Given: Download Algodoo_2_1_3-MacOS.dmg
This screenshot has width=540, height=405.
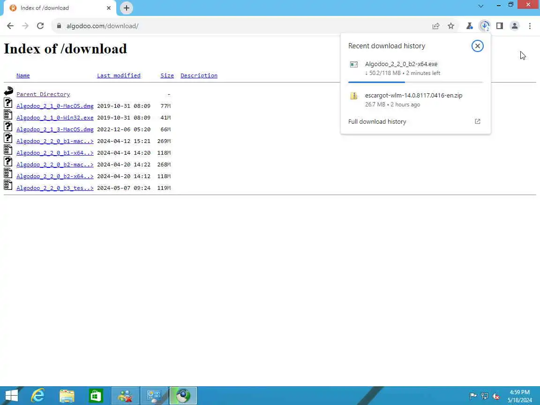Looking at the screenshot, I should tap(55, 129).
